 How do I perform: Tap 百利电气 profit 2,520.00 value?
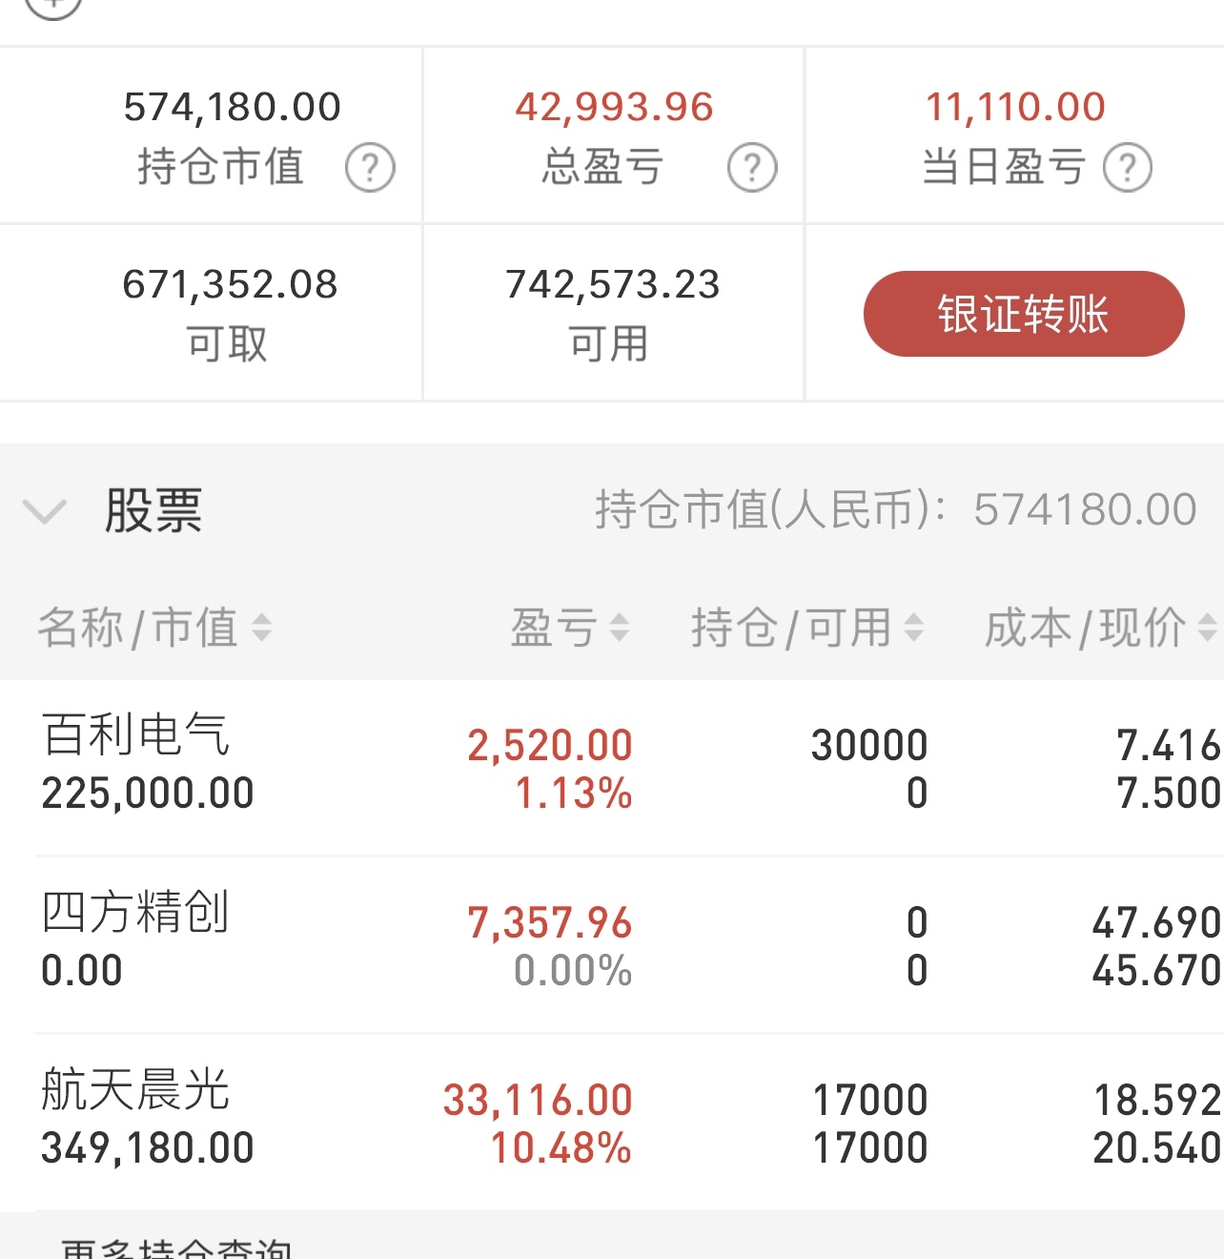click(x=550, y=745)
